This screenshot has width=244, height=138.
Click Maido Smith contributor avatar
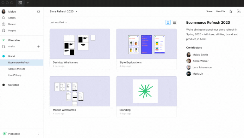tap(189, 55)
